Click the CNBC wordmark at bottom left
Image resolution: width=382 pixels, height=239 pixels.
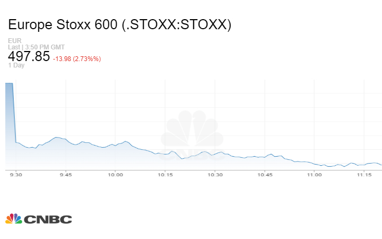point(48,219)
